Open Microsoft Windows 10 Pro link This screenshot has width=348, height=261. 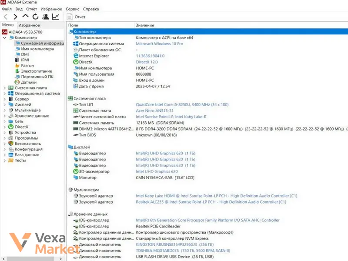click(159, 44)
